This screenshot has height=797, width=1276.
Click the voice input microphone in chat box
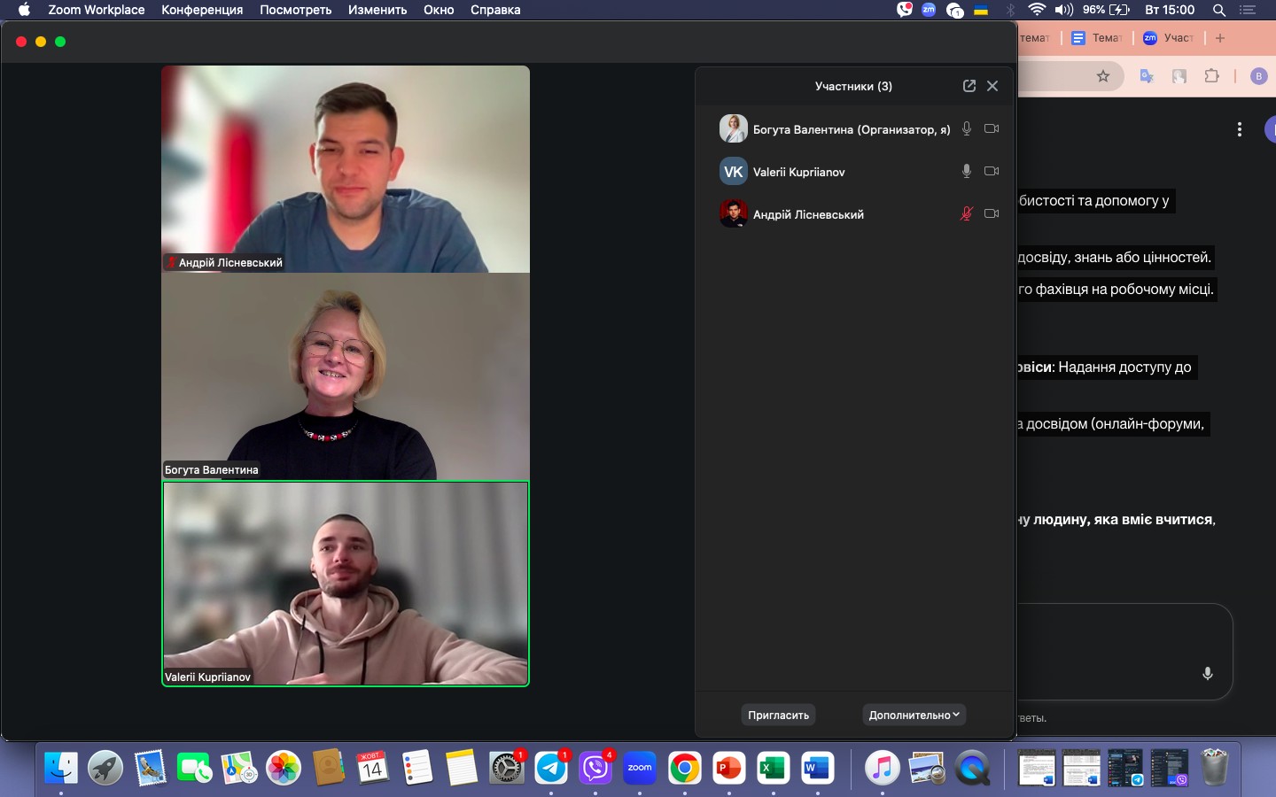tap(1207, 674)
